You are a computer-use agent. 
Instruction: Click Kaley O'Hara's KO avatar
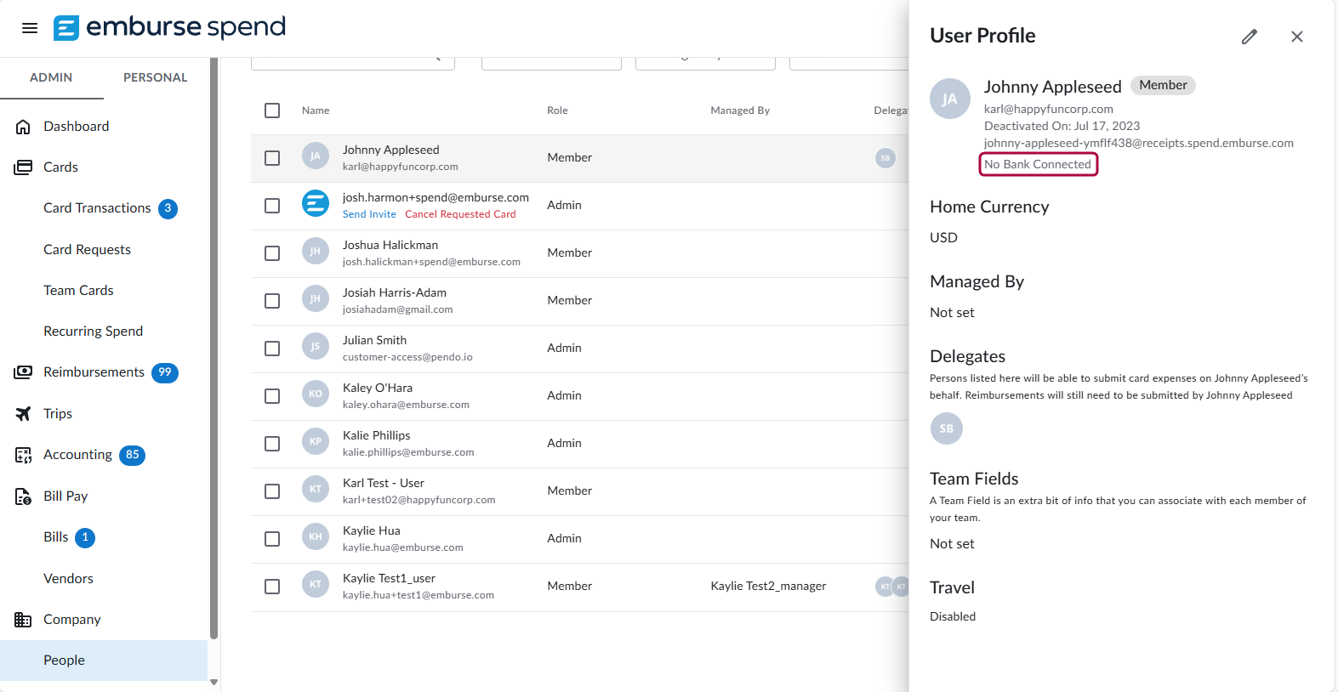(x=316, y=394)
